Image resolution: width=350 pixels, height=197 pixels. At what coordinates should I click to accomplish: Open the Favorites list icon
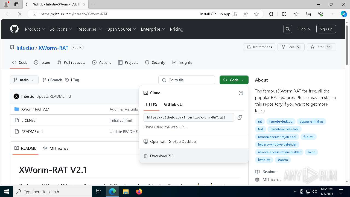point(296,14)
